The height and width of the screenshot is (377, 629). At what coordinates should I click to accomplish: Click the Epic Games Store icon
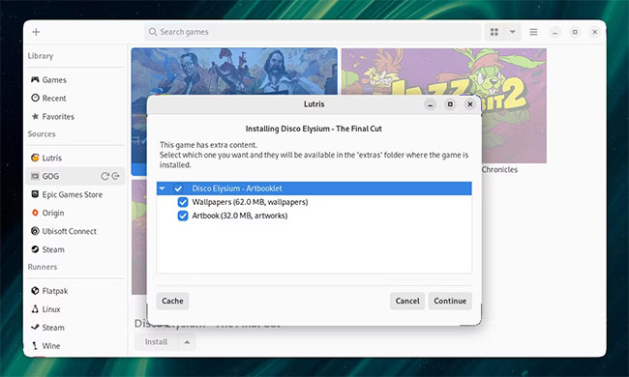[35, 194]
